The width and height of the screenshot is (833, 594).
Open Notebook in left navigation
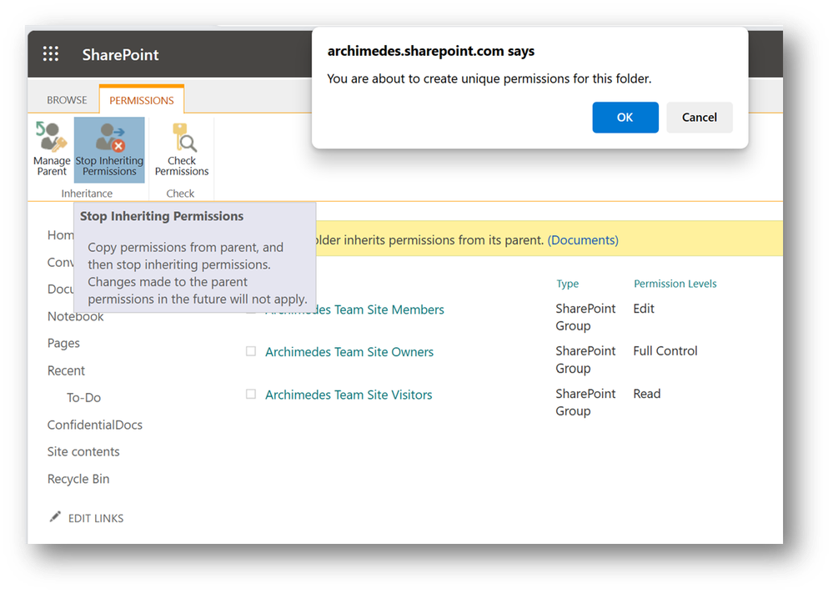pyautogui.click(x=75, y=317)
